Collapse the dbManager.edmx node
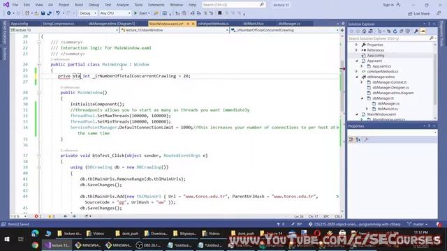This screenshot has width=447, height=251. [x=357, y=77]
